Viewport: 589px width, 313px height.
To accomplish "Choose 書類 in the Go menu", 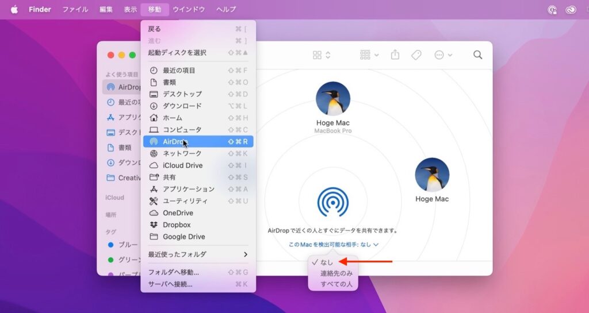I will click(x=198, y=82).
